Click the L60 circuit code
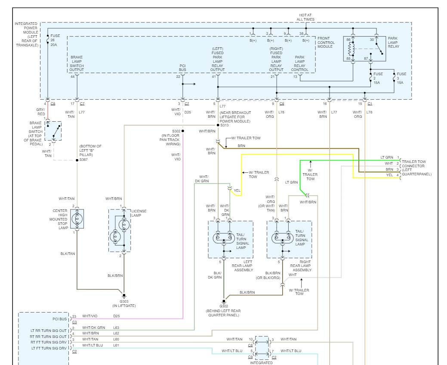 pyautogui.click(x=116, y=340)
